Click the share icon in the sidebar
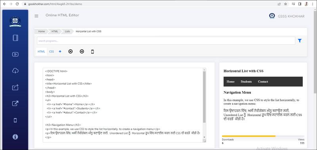 point(15,87)
